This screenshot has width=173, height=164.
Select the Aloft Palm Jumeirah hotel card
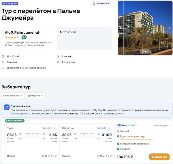pyautogui.click(x=29, y=39)
